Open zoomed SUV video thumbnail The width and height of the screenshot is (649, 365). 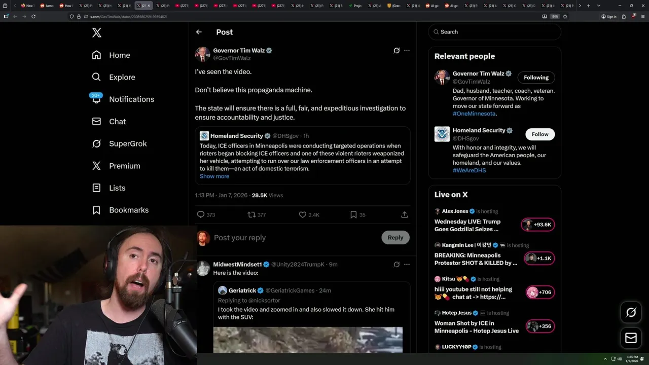(x=308, y=340)
